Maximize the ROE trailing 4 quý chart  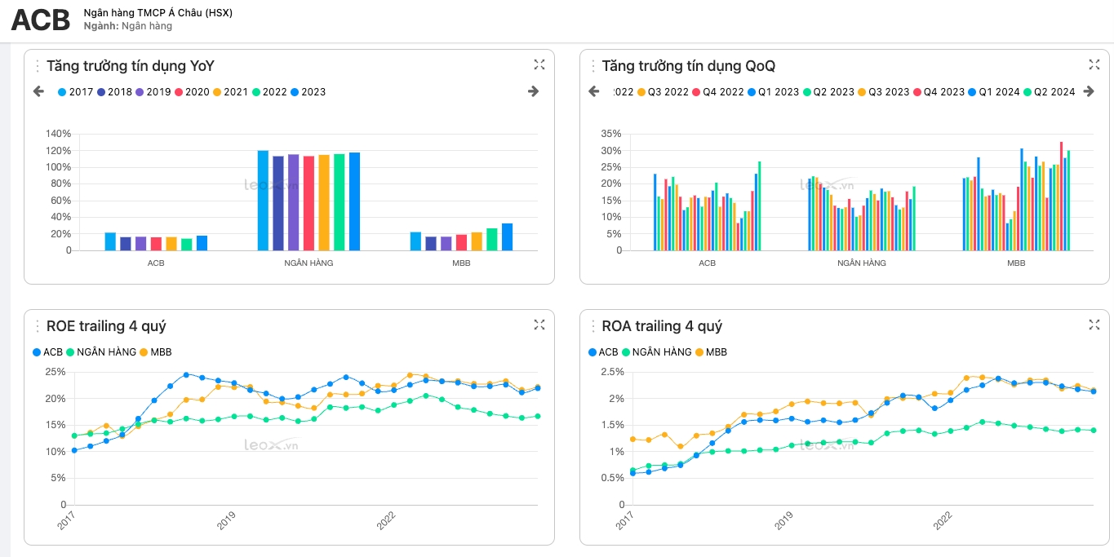(x=539, y=325)
